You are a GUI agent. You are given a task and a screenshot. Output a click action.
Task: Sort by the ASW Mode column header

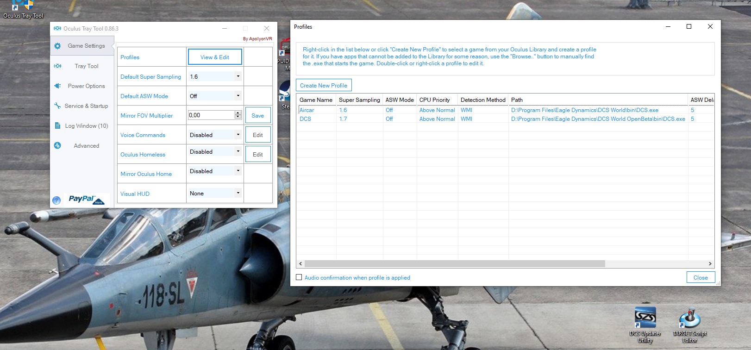click(400, 100)
